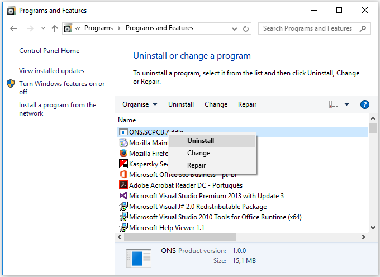Click the Mozilla Maintenance Service icon
Image resolution: width=380 pixels, height=277 pixels.
123,142
